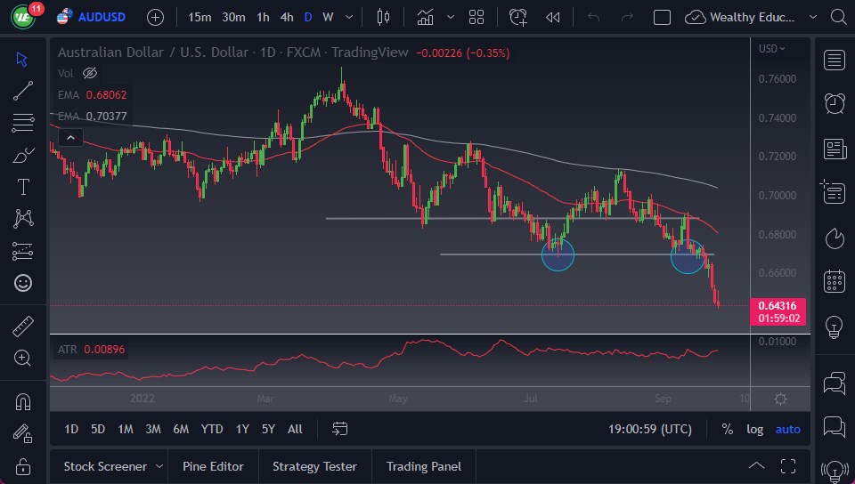Toggle volume indicator visibility eye
This screenshot has width=855, height=484.
89,73
